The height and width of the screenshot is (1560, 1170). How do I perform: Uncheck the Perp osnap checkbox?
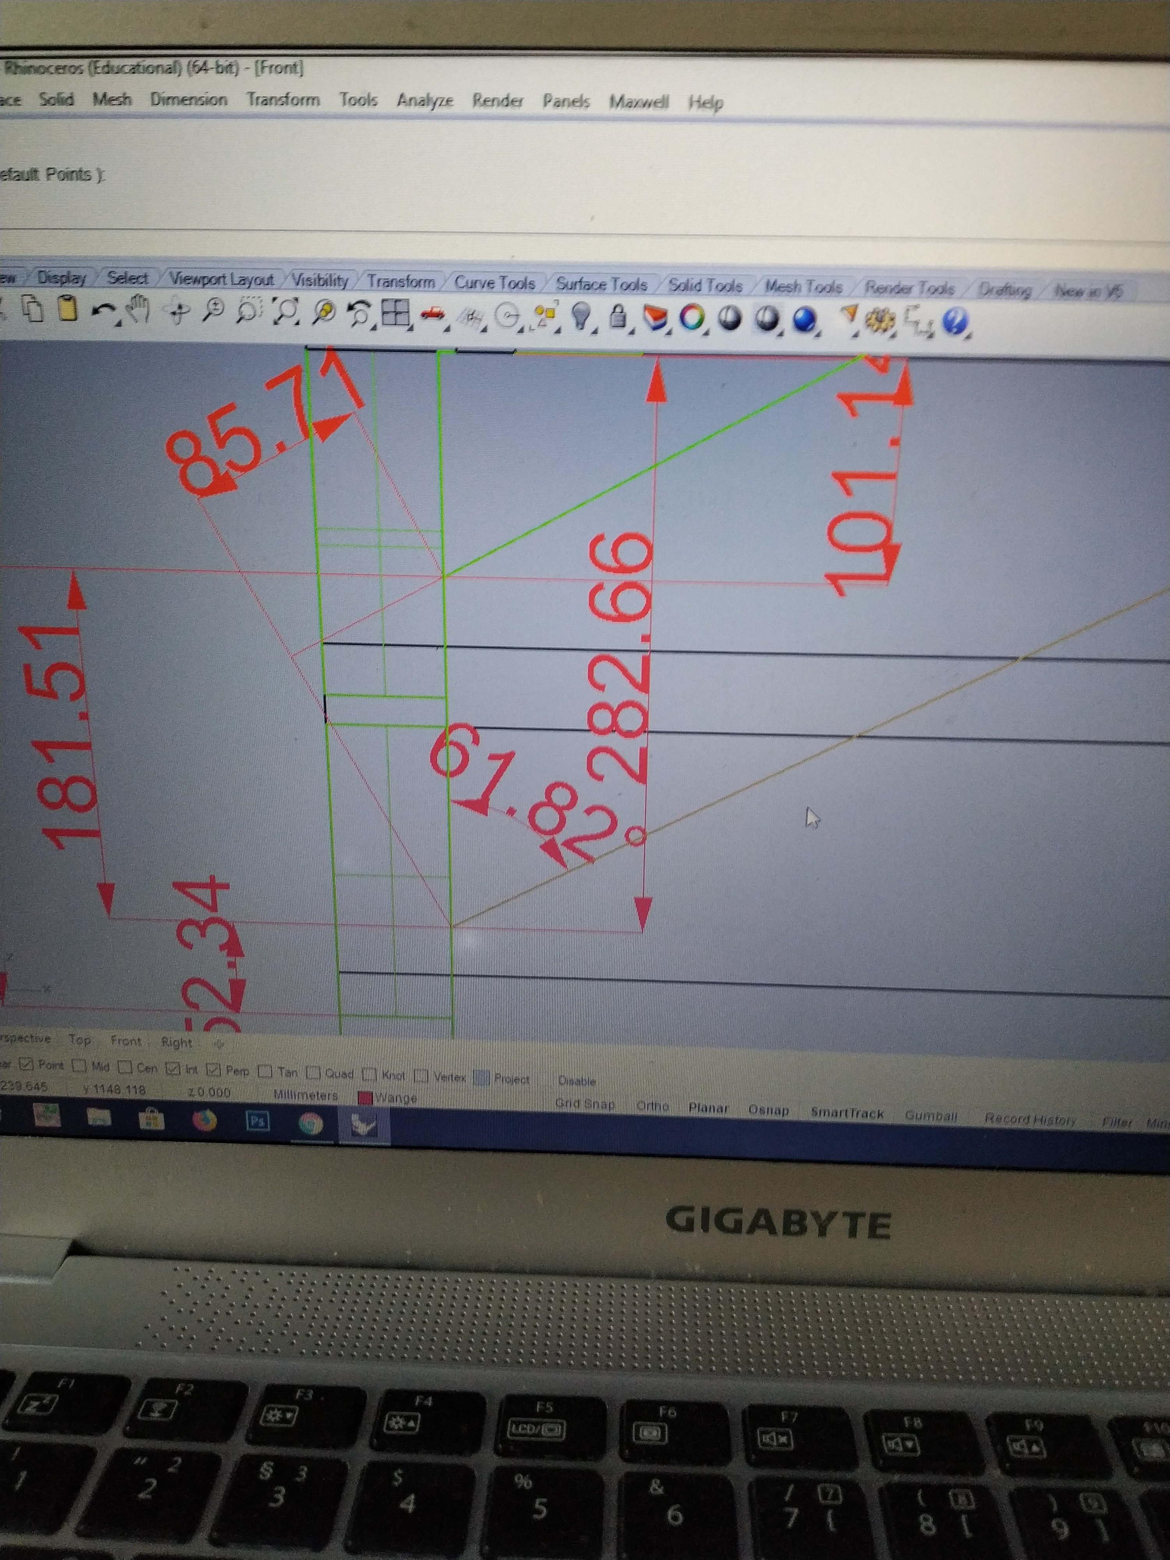point(214,1069)
